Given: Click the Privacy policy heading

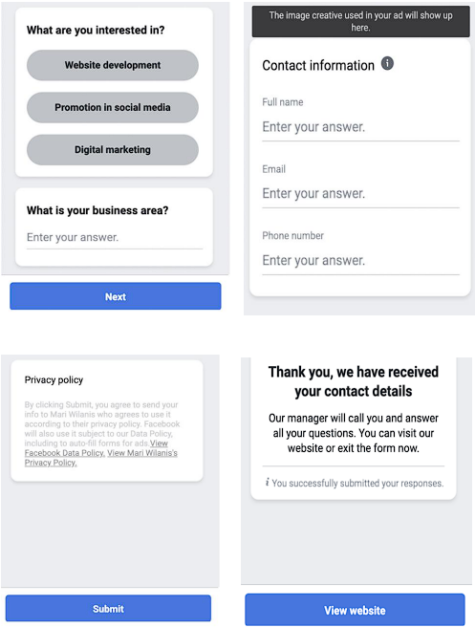Looking at the screenshot, I should click(x=54, y=379).
